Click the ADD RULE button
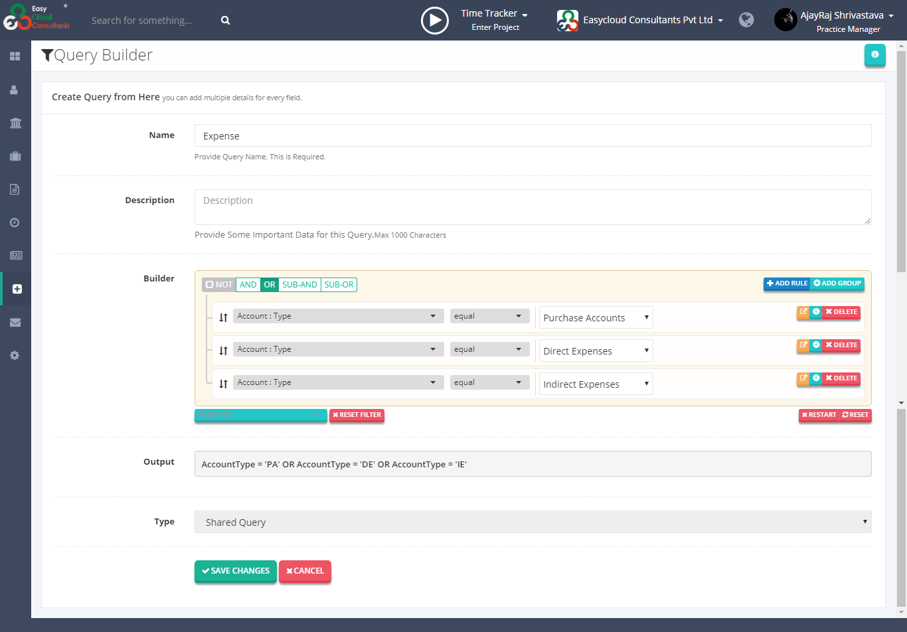907x632 pixels. [x=787, y=283]
